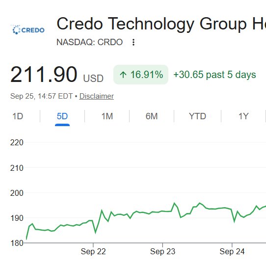Click the +30.65 past 5 days text
266x266 pixels.
(x=214, y=75)
